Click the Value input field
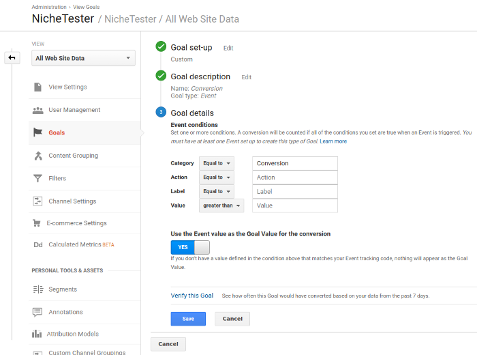Image resolution: width=477 pixels, height=355 pixels. (295, 205)
